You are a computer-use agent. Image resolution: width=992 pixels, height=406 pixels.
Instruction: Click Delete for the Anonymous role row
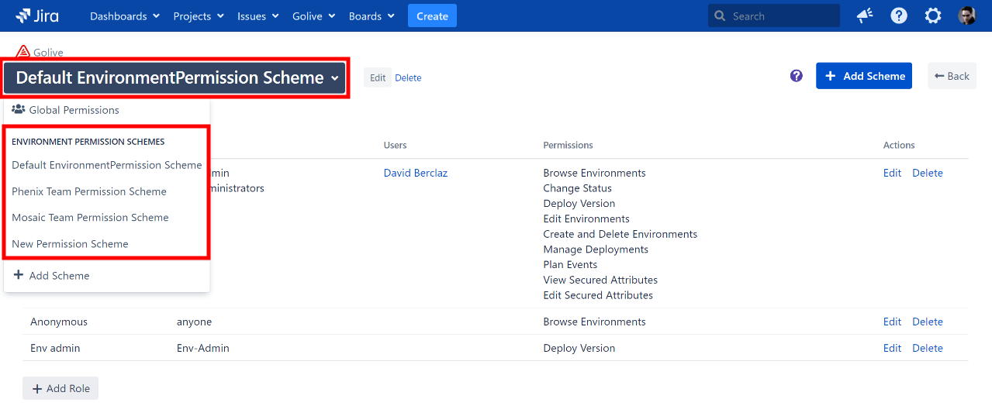pyautogui.click(x=927, y=322)
